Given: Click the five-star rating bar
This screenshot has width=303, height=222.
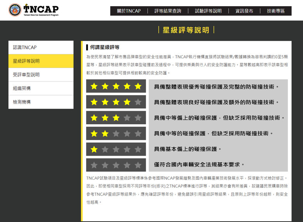Looking at the screenshot, I should 116,86.
